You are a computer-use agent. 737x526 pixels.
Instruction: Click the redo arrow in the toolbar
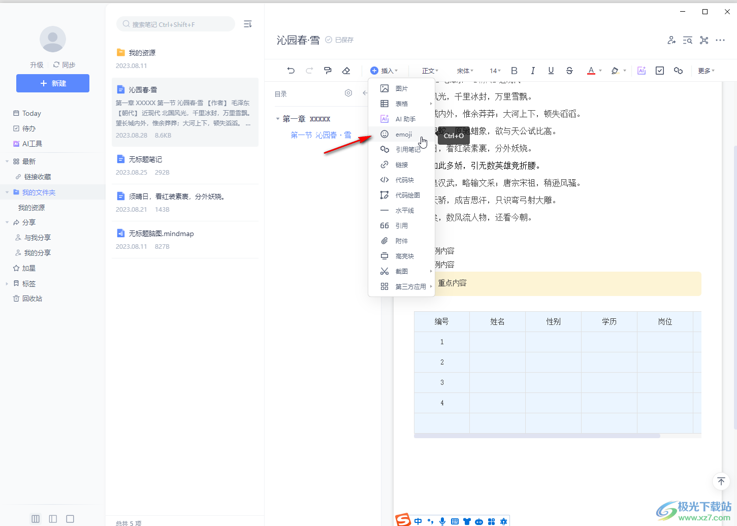click(x=309, y=71)
